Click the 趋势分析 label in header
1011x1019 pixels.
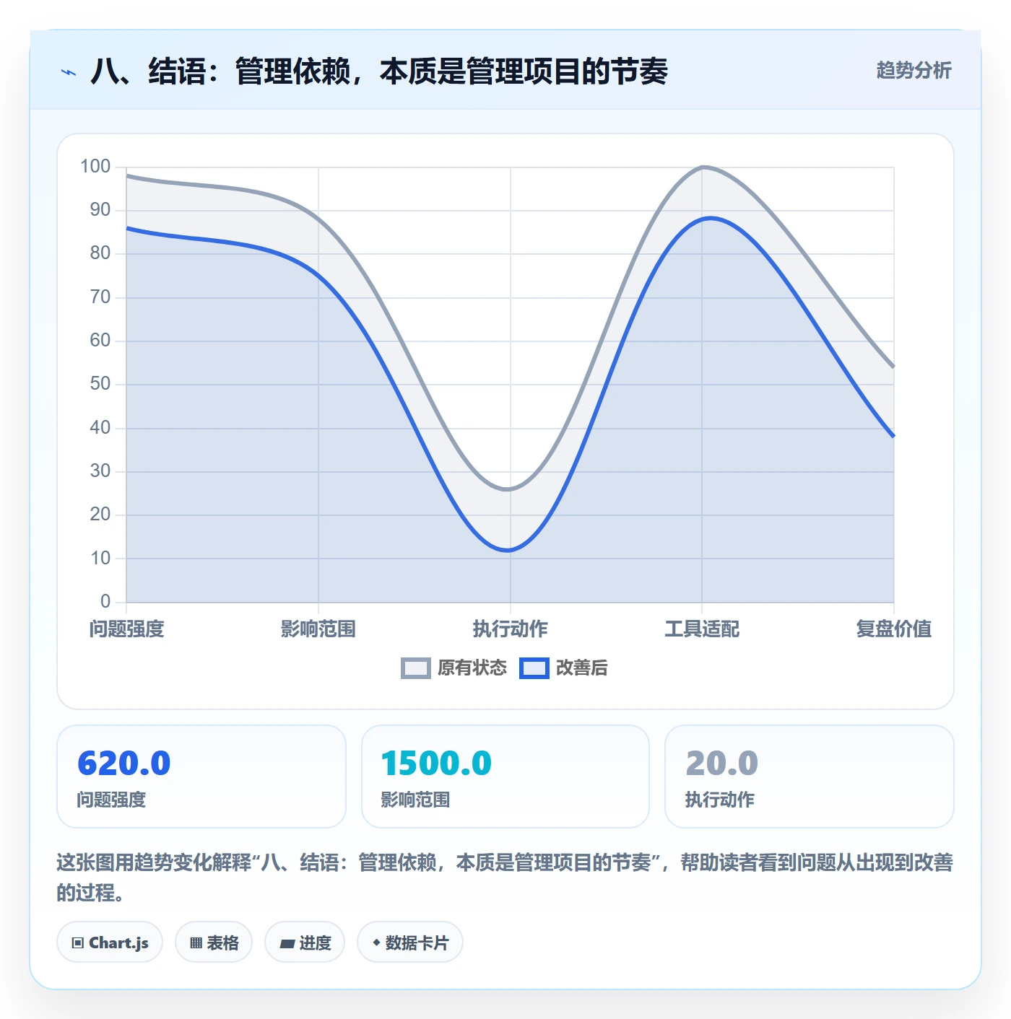(x=914, y=71)
